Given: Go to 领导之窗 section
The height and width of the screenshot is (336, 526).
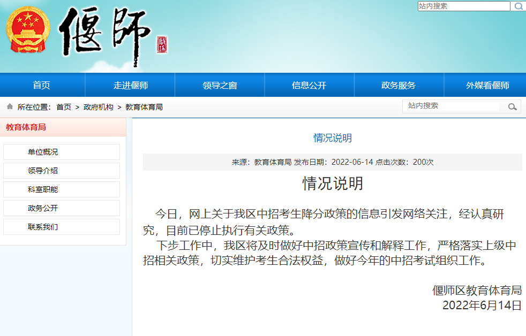Looking at the screenshot, I should pos(220,85).
